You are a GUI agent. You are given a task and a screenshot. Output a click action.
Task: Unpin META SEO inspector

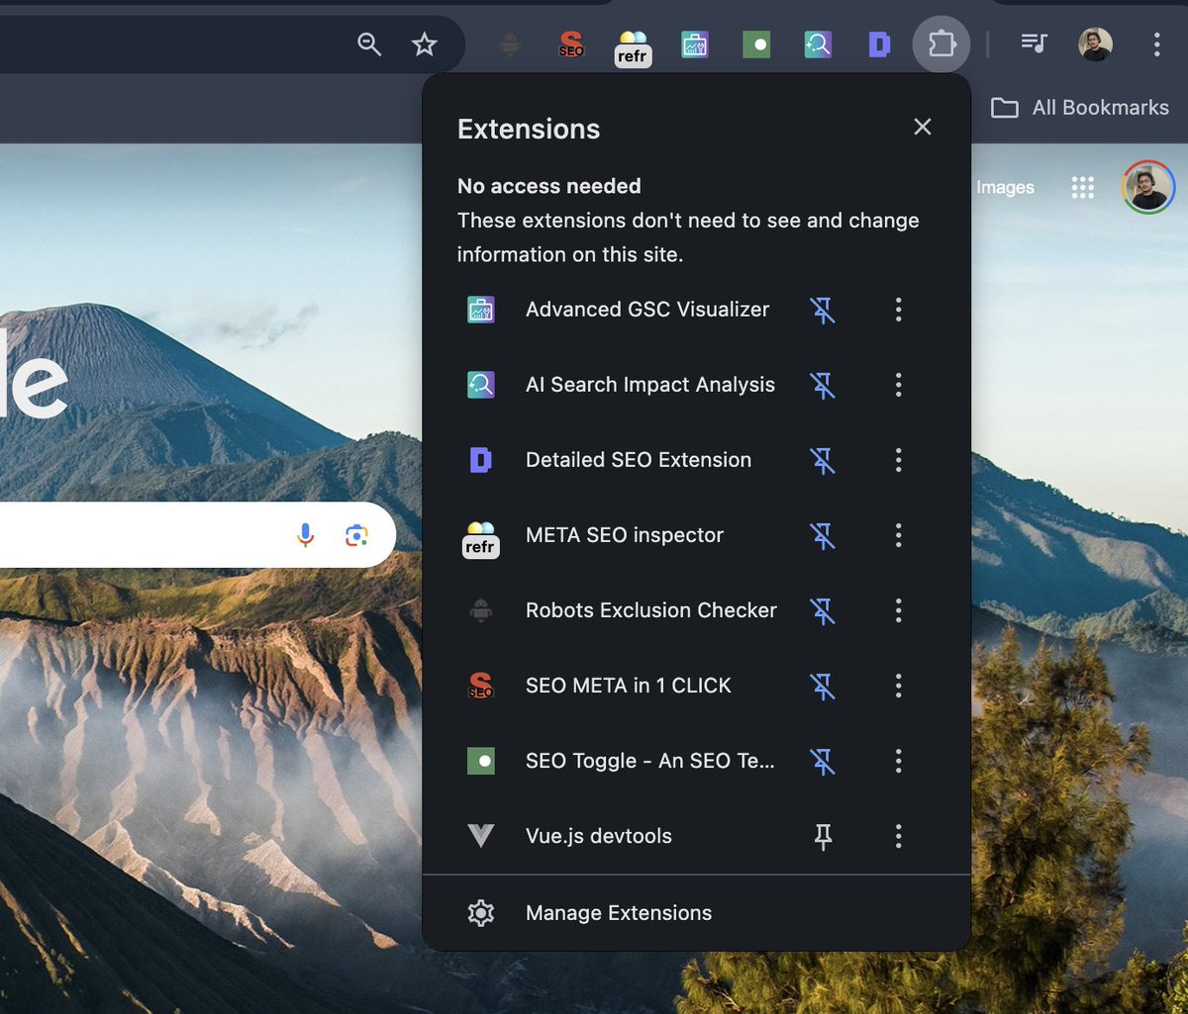(x=823, y=535)
